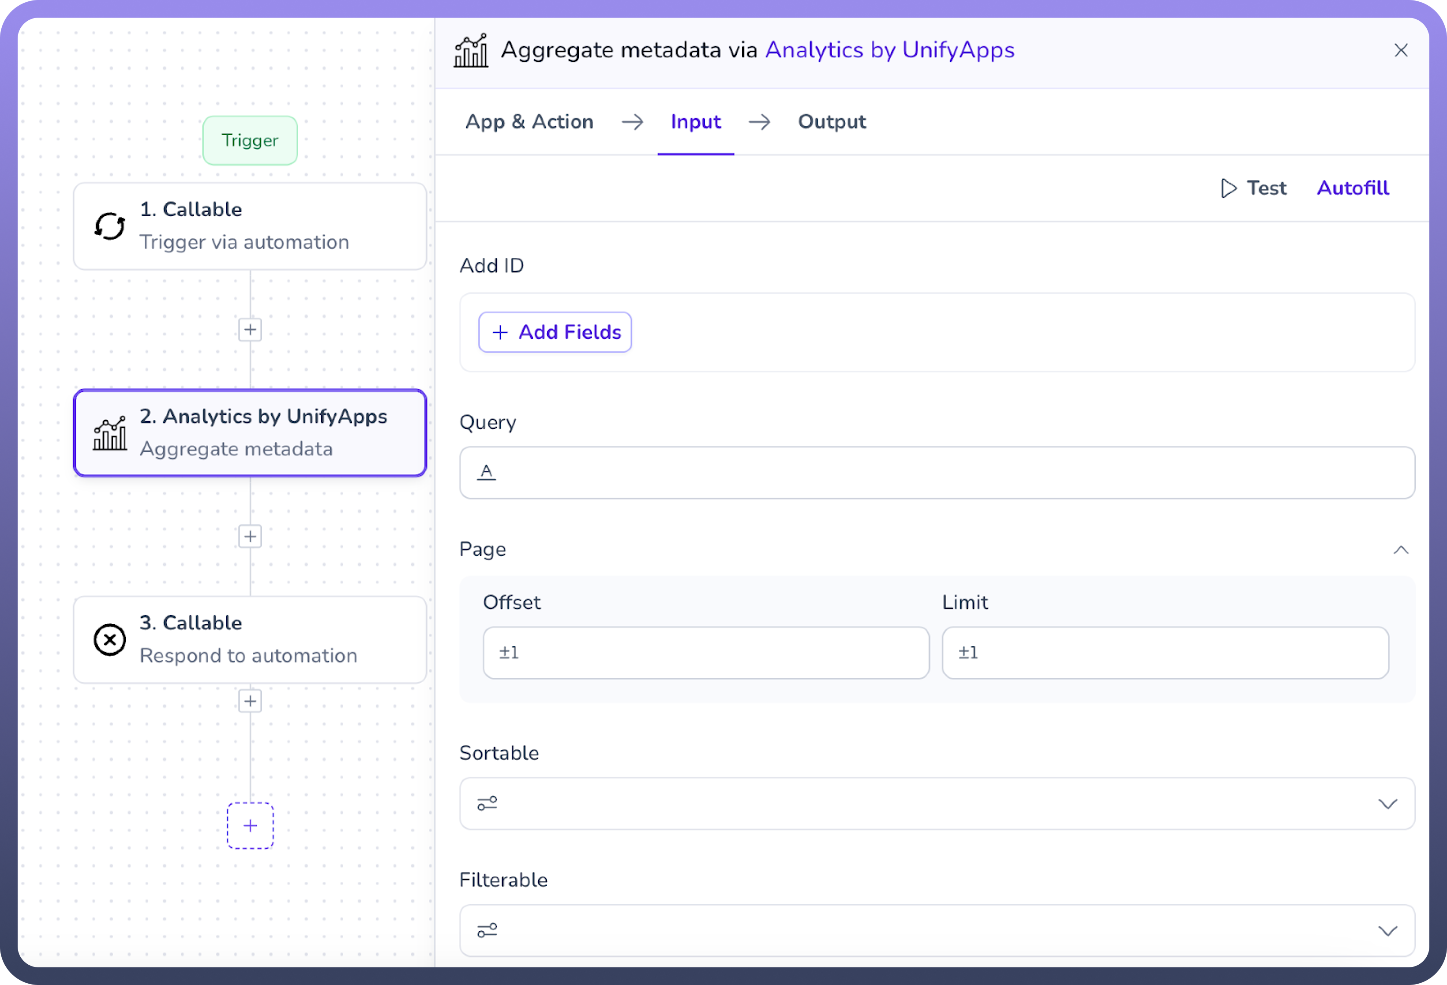Run the Test button
The image size is (1447, 985).
tap(1254, 188)
